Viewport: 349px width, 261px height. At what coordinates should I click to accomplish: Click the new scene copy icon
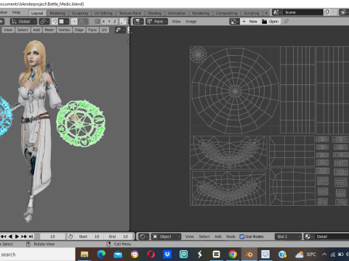[326, 12]
